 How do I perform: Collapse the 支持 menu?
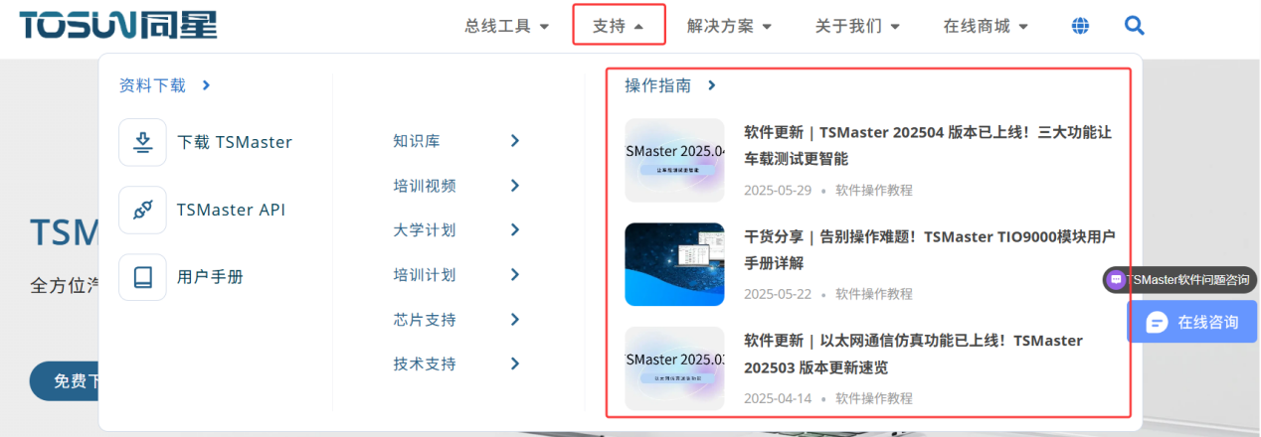[x=619, y=26]
